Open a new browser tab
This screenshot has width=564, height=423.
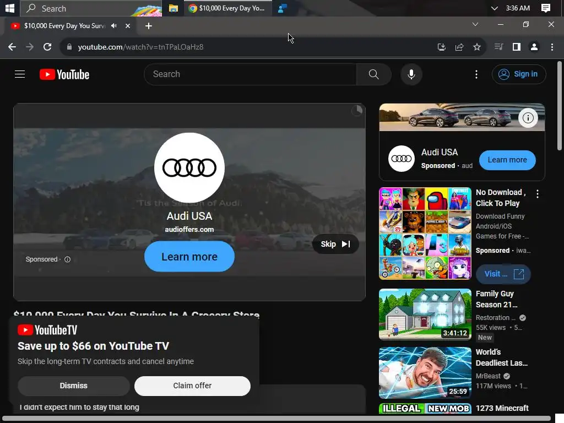149,26
